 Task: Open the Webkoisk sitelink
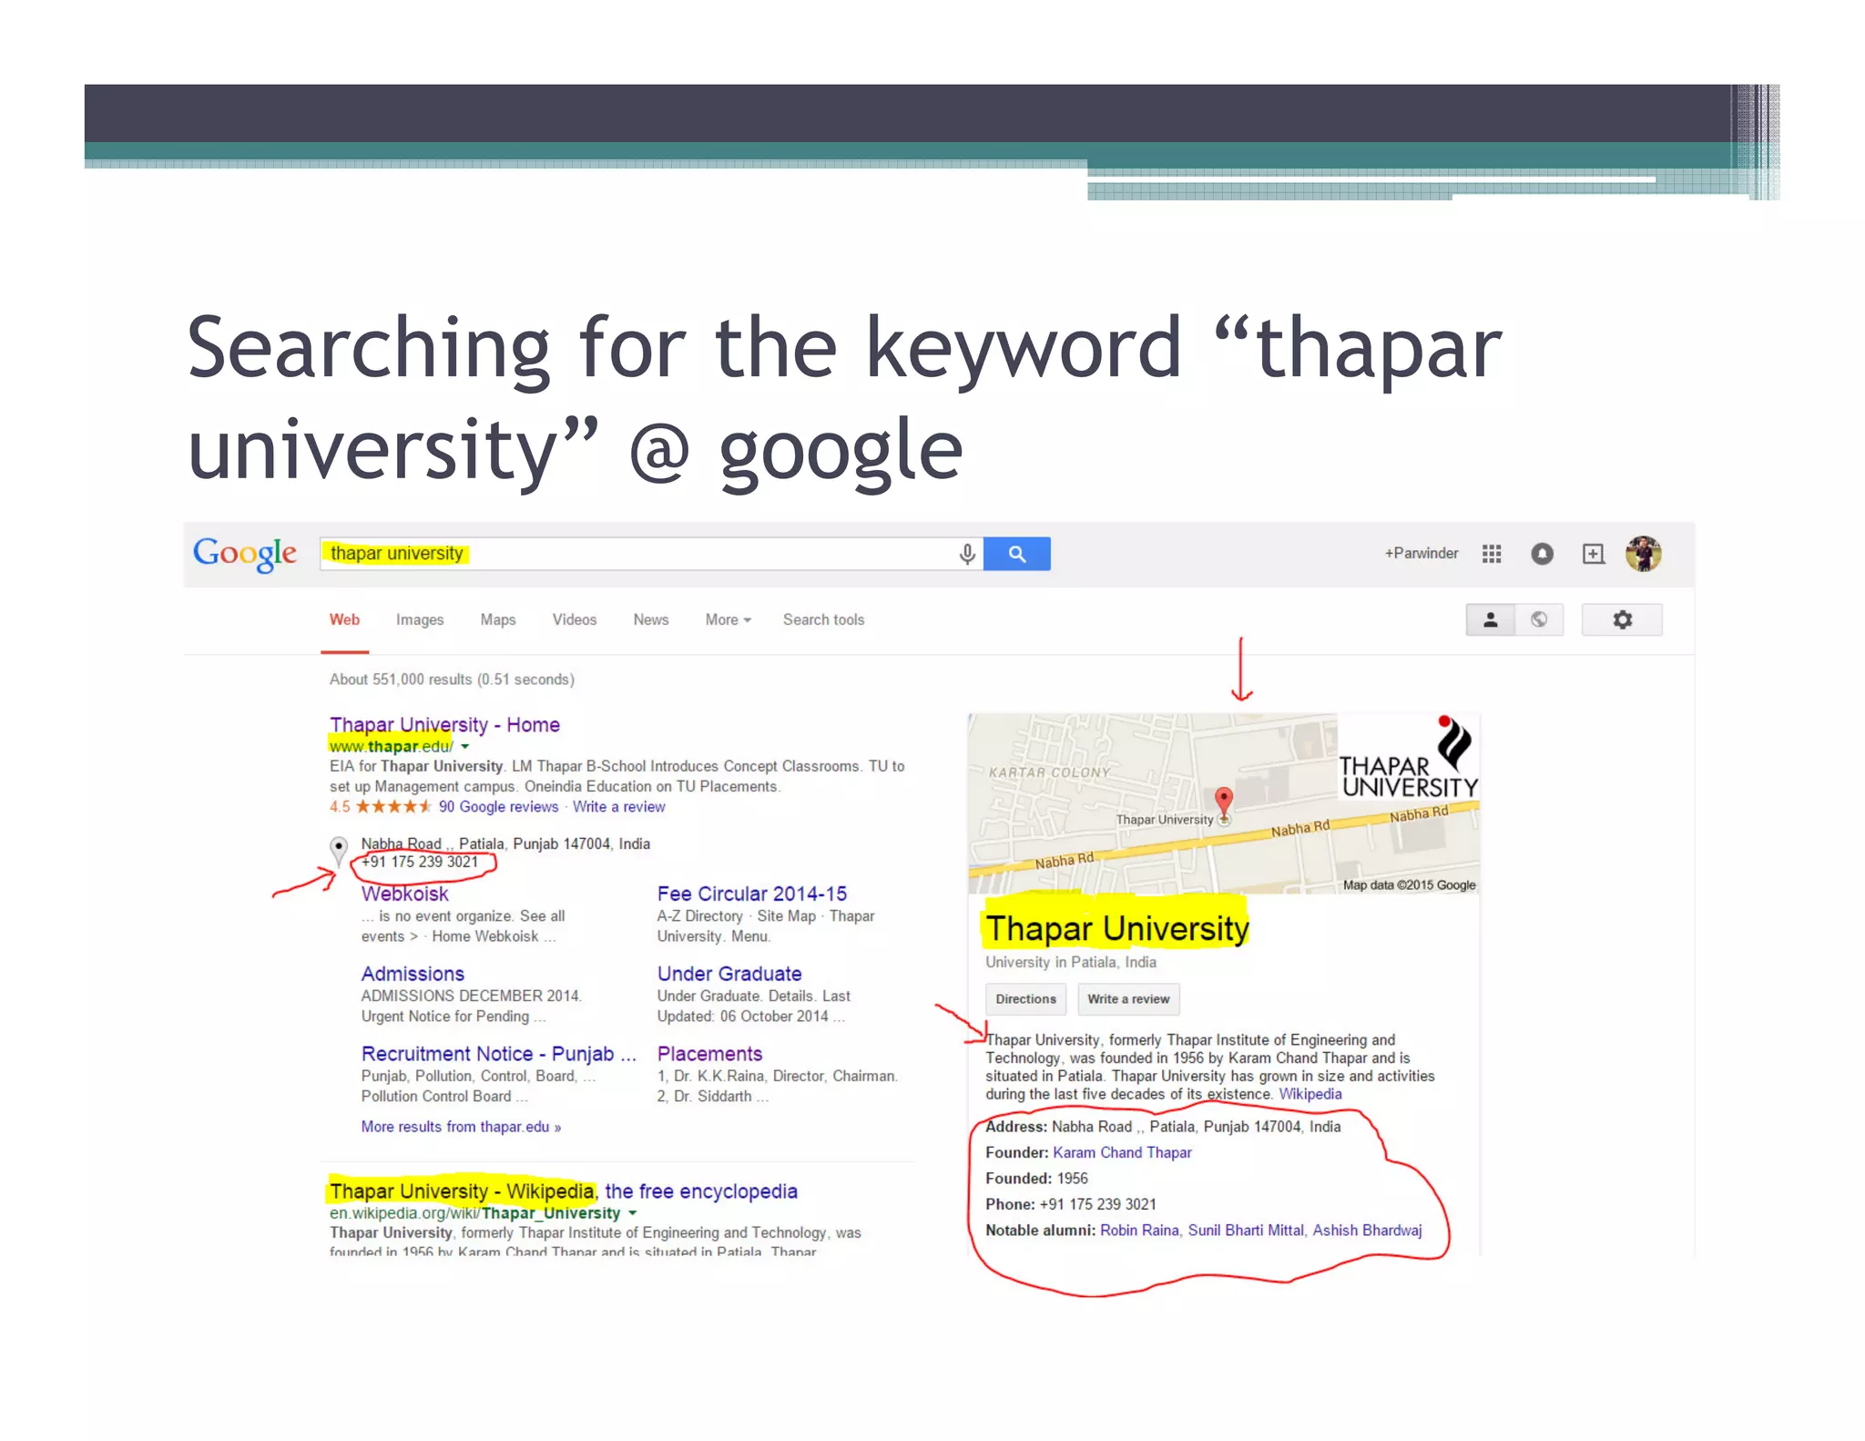(x=404, y=894)
